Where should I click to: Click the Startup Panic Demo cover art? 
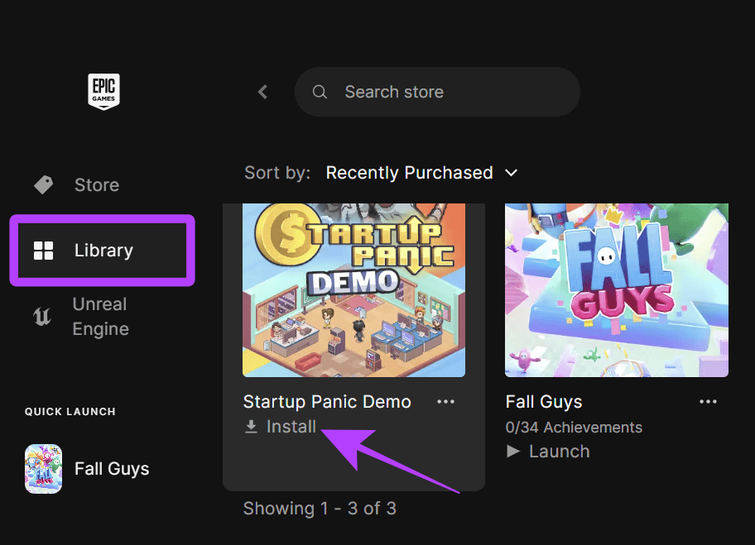[354, 290]
